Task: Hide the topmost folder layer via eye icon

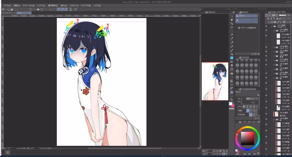Action: (266, 27)
